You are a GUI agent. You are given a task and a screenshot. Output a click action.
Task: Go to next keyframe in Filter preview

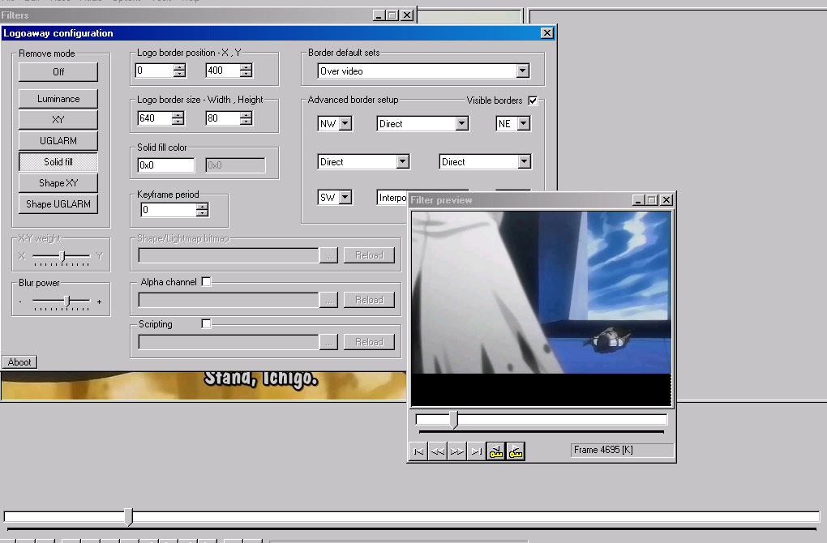pos(516,451)
